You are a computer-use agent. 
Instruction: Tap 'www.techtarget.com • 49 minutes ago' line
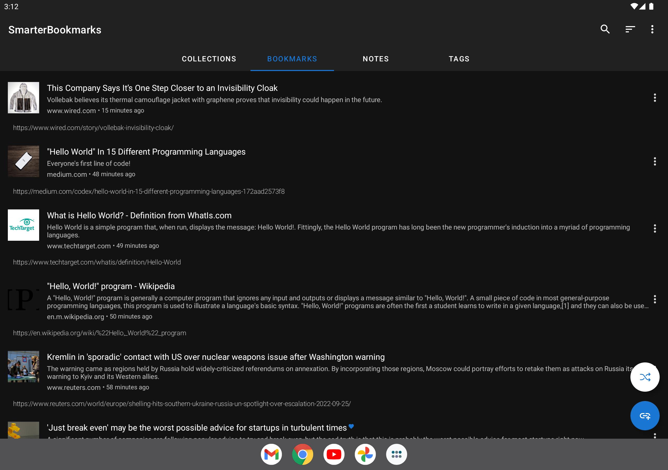[x=103, y=246]
